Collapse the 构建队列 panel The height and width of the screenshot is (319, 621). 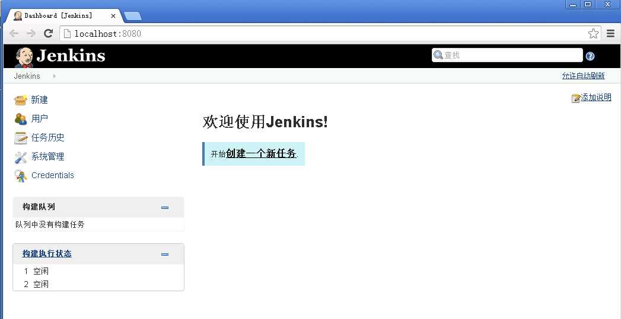pyautogui.click(x=165, y=208)
